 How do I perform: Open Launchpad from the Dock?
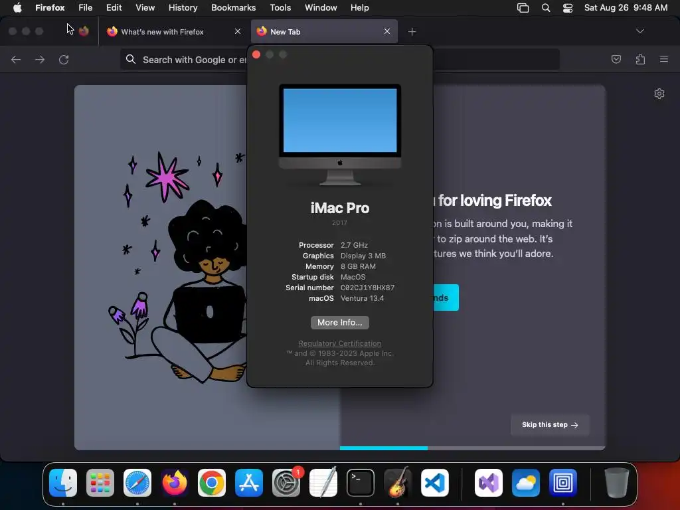pos(100,483)
